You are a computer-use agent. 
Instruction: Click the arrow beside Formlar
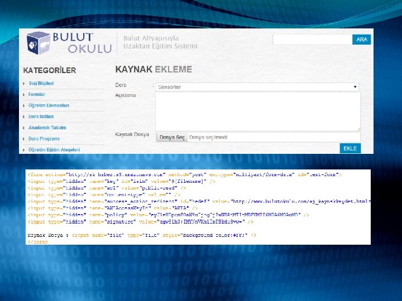coord(24,94)
